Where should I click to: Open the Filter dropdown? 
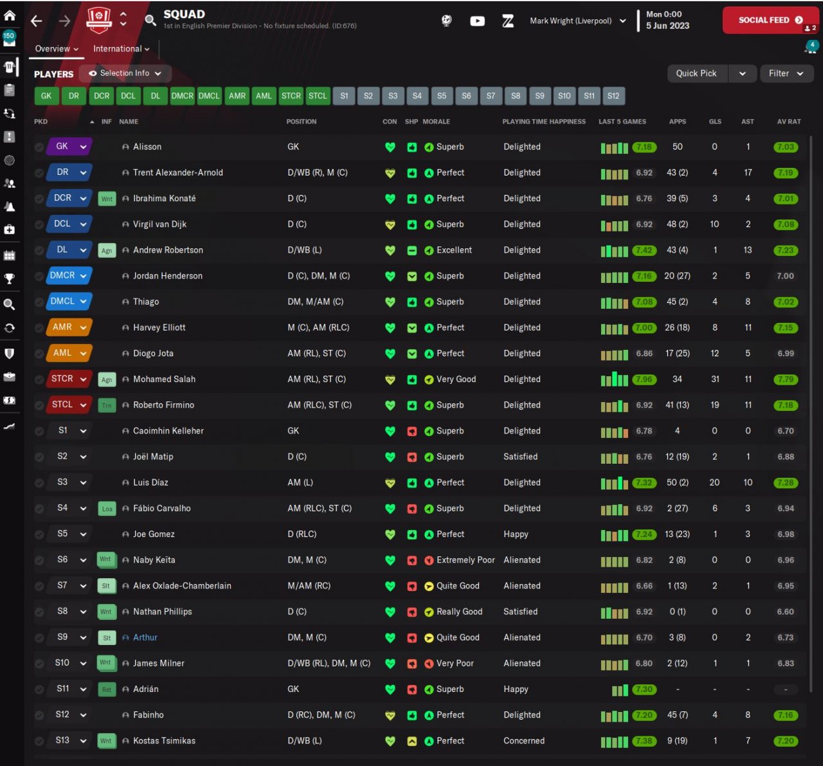[x=786, y=73]
